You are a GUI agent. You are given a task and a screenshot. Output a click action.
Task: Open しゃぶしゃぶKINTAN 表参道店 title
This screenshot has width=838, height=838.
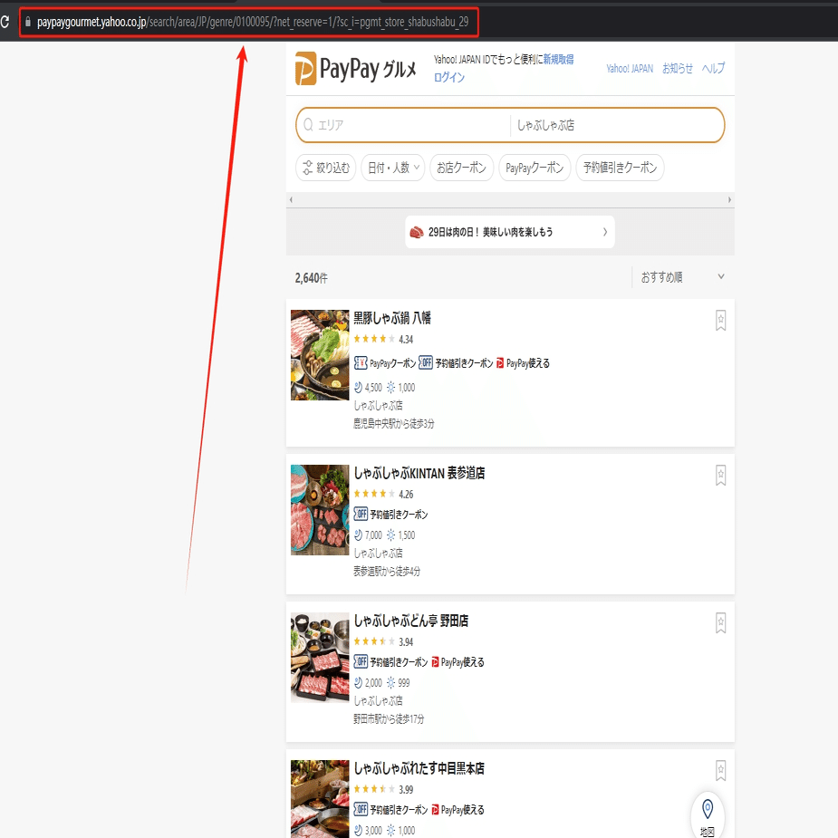[419, 473]
